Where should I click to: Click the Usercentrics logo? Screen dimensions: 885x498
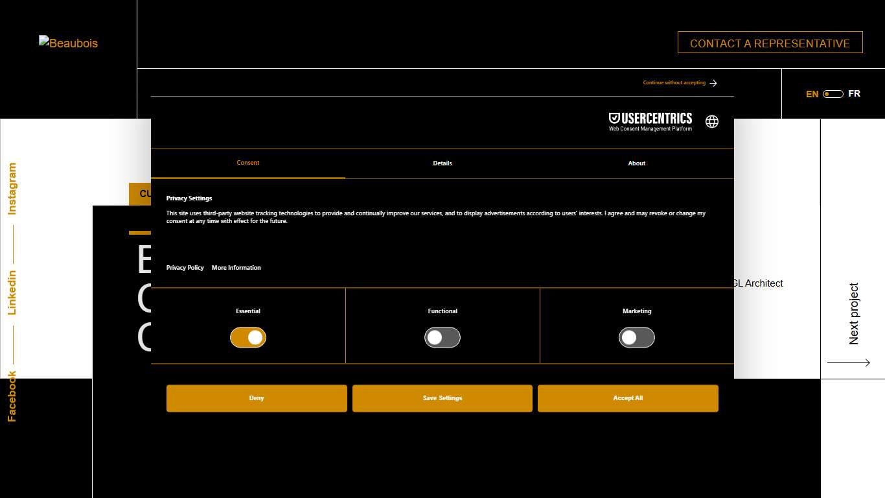[x=650, y=121]
